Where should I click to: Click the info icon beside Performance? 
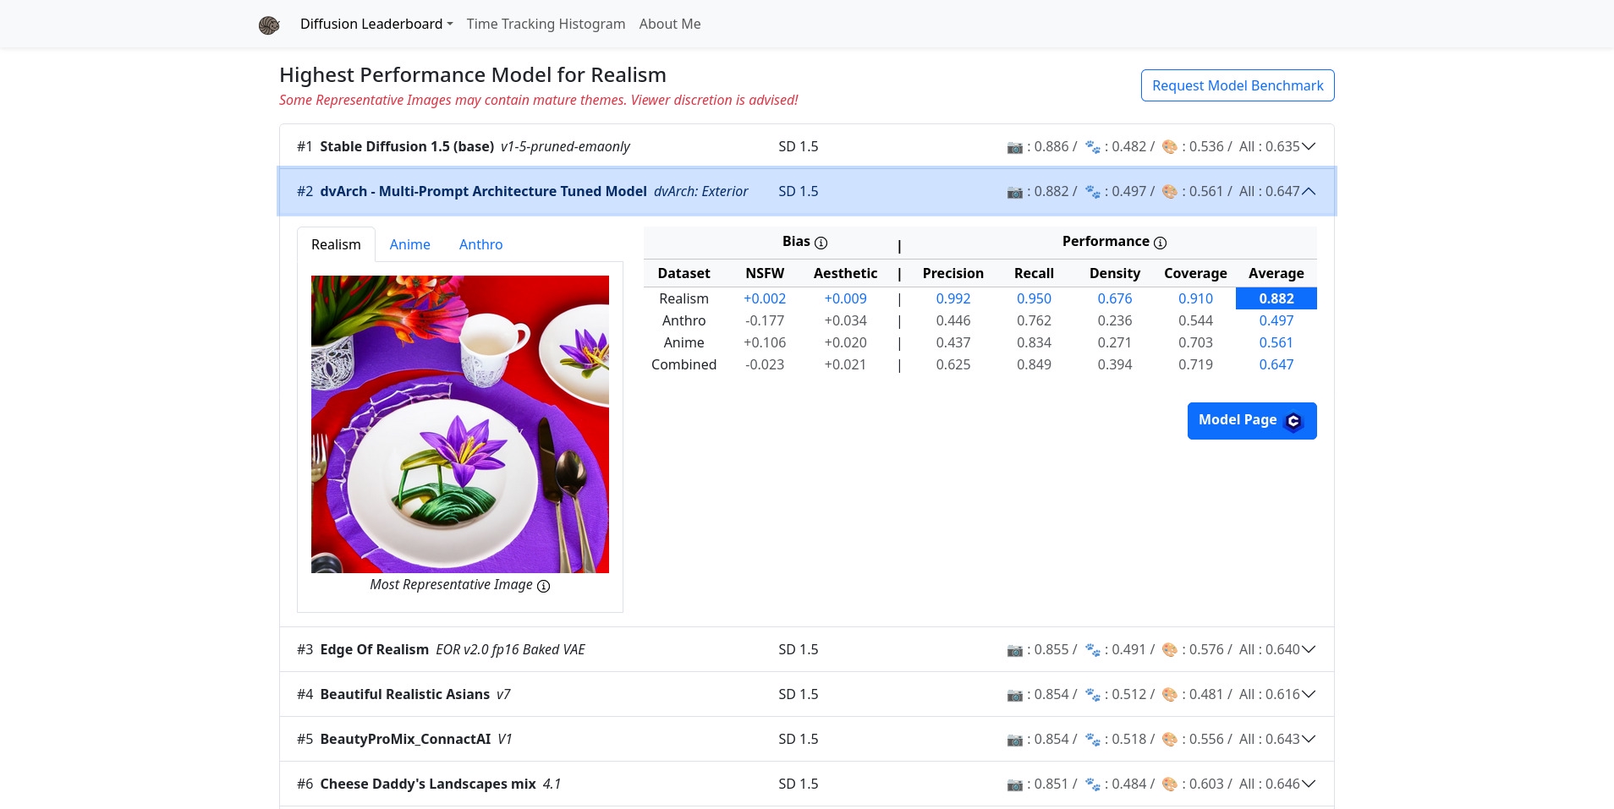[x=1160, y=243]
